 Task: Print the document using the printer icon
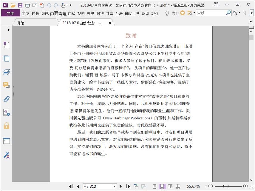pyautogui.click(x=27, y=5)
